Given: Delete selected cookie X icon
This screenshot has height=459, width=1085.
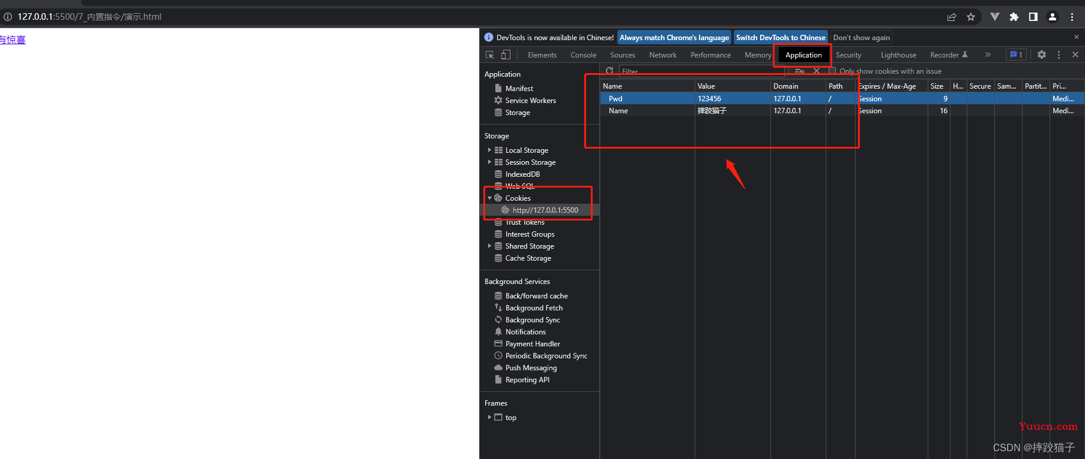Looking at the screenshot, I should tap(817, 71).
